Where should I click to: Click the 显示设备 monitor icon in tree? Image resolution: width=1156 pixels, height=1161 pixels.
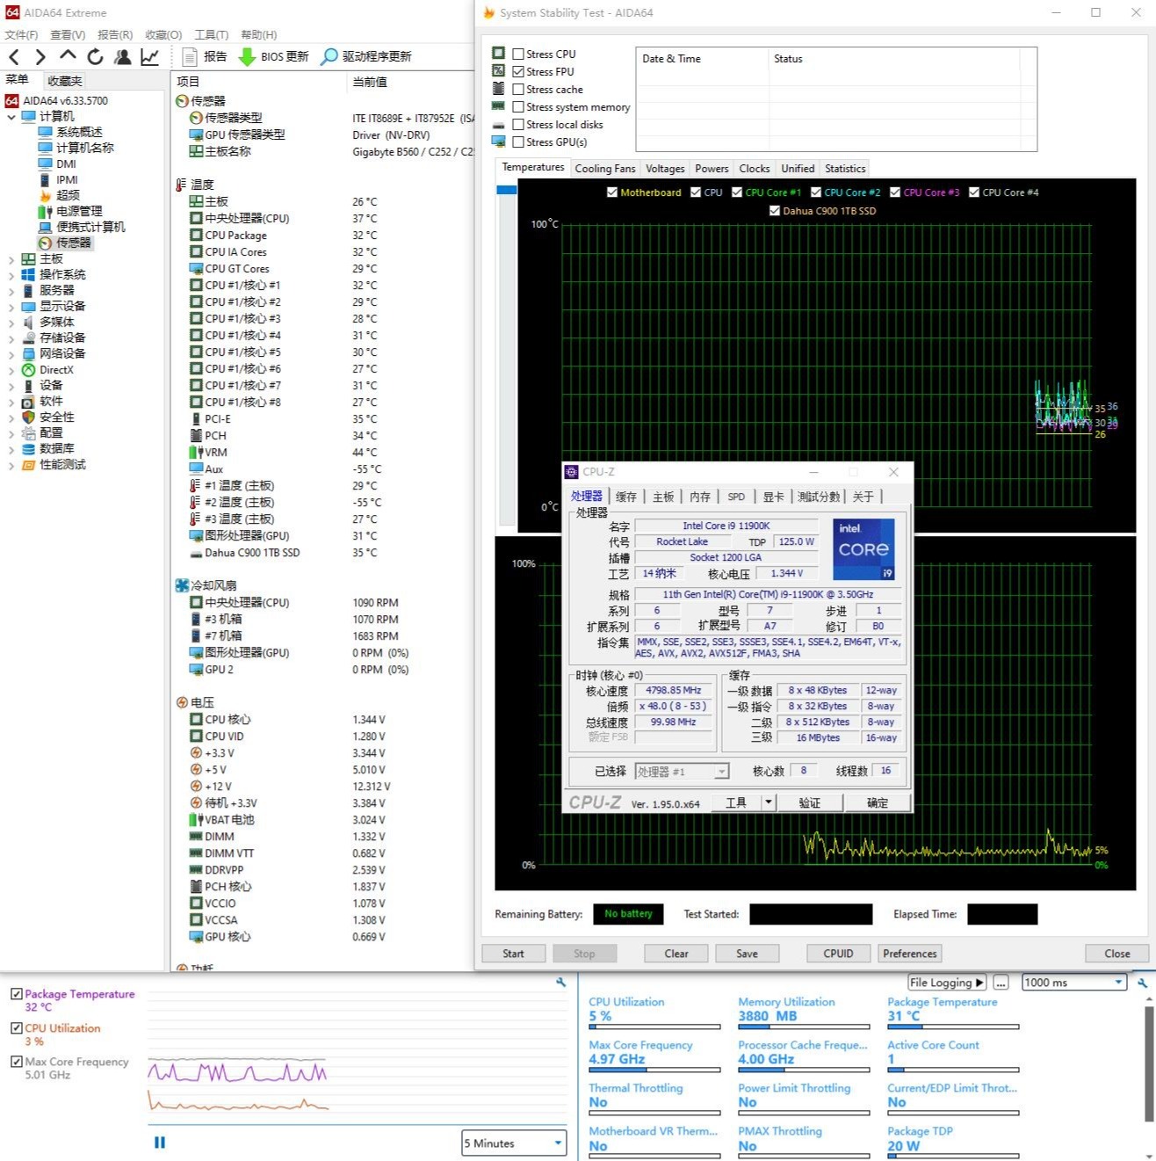point(28,306)
